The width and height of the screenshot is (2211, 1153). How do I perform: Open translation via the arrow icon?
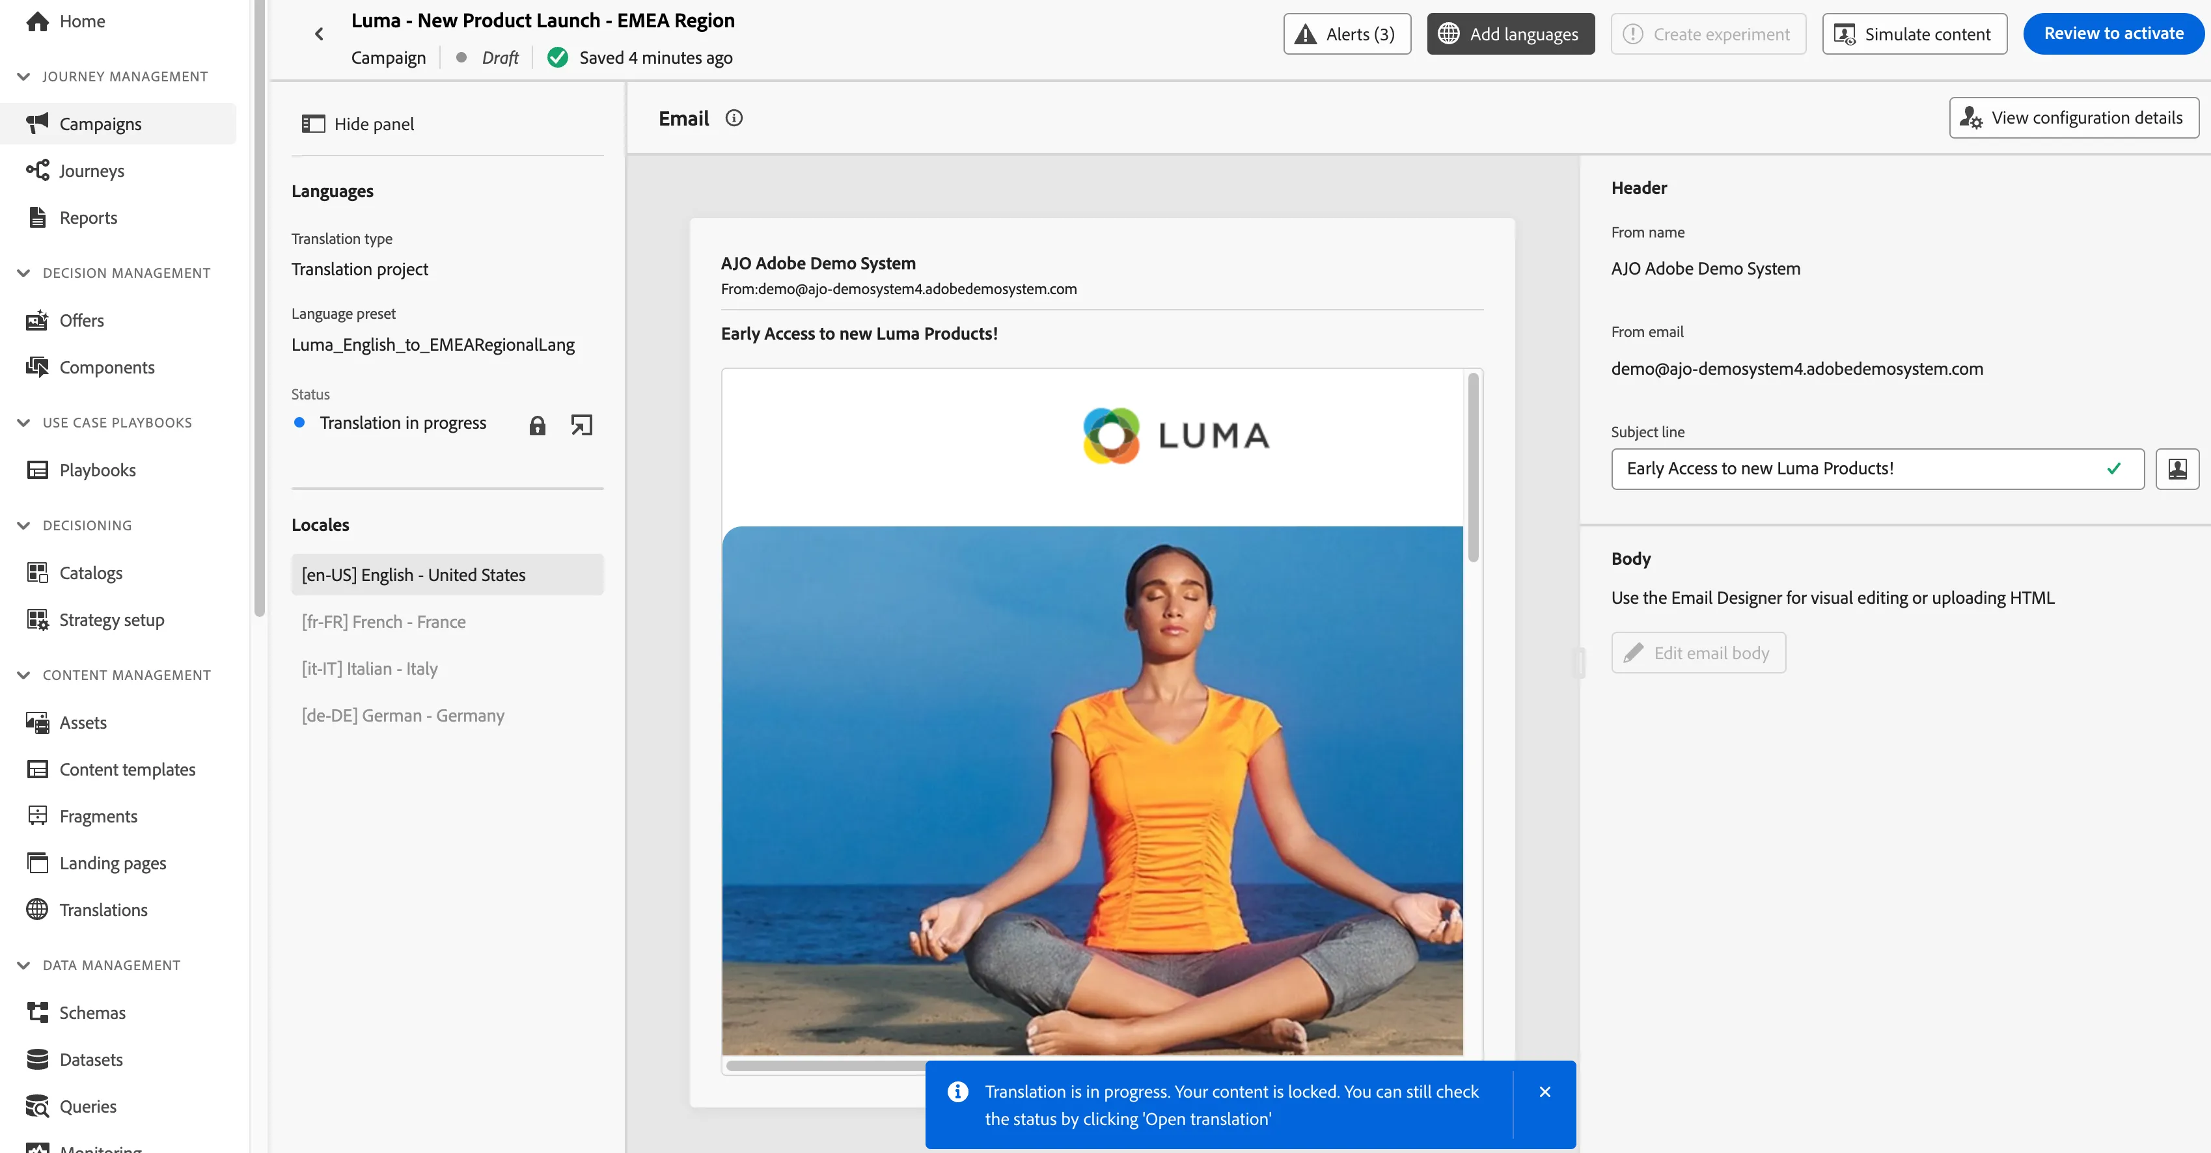coord(582,425)
